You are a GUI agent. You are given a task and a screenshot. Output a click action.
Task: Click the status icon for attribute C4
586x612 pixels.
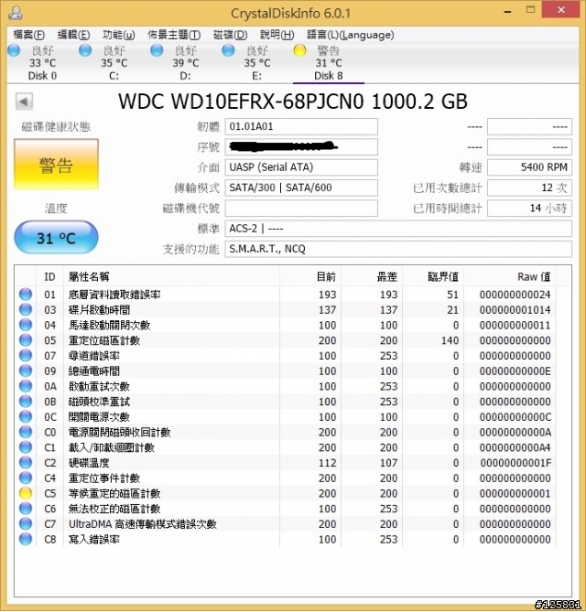(26, 478)
